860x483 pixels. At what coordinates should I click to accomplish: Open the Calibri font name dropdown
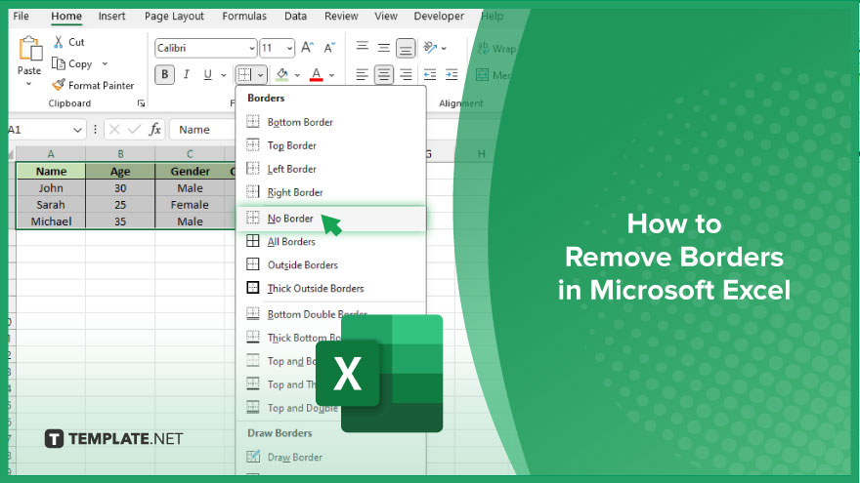(x=252, y=48)
